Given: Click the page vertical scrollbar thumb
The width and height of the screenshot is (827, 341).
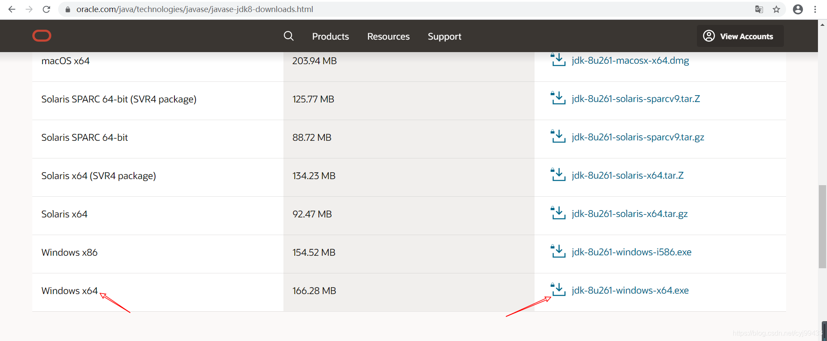Looking at the screenshot, I should [x=822, y=226].
